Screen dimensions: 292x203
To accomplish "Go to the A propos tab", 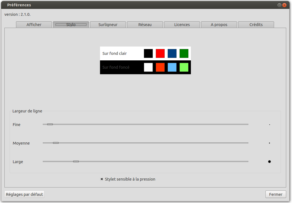I will [x=219, y=25].
